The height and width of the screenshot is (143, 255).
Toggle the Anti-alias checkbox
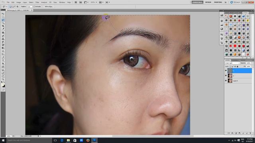coord(34,7)
